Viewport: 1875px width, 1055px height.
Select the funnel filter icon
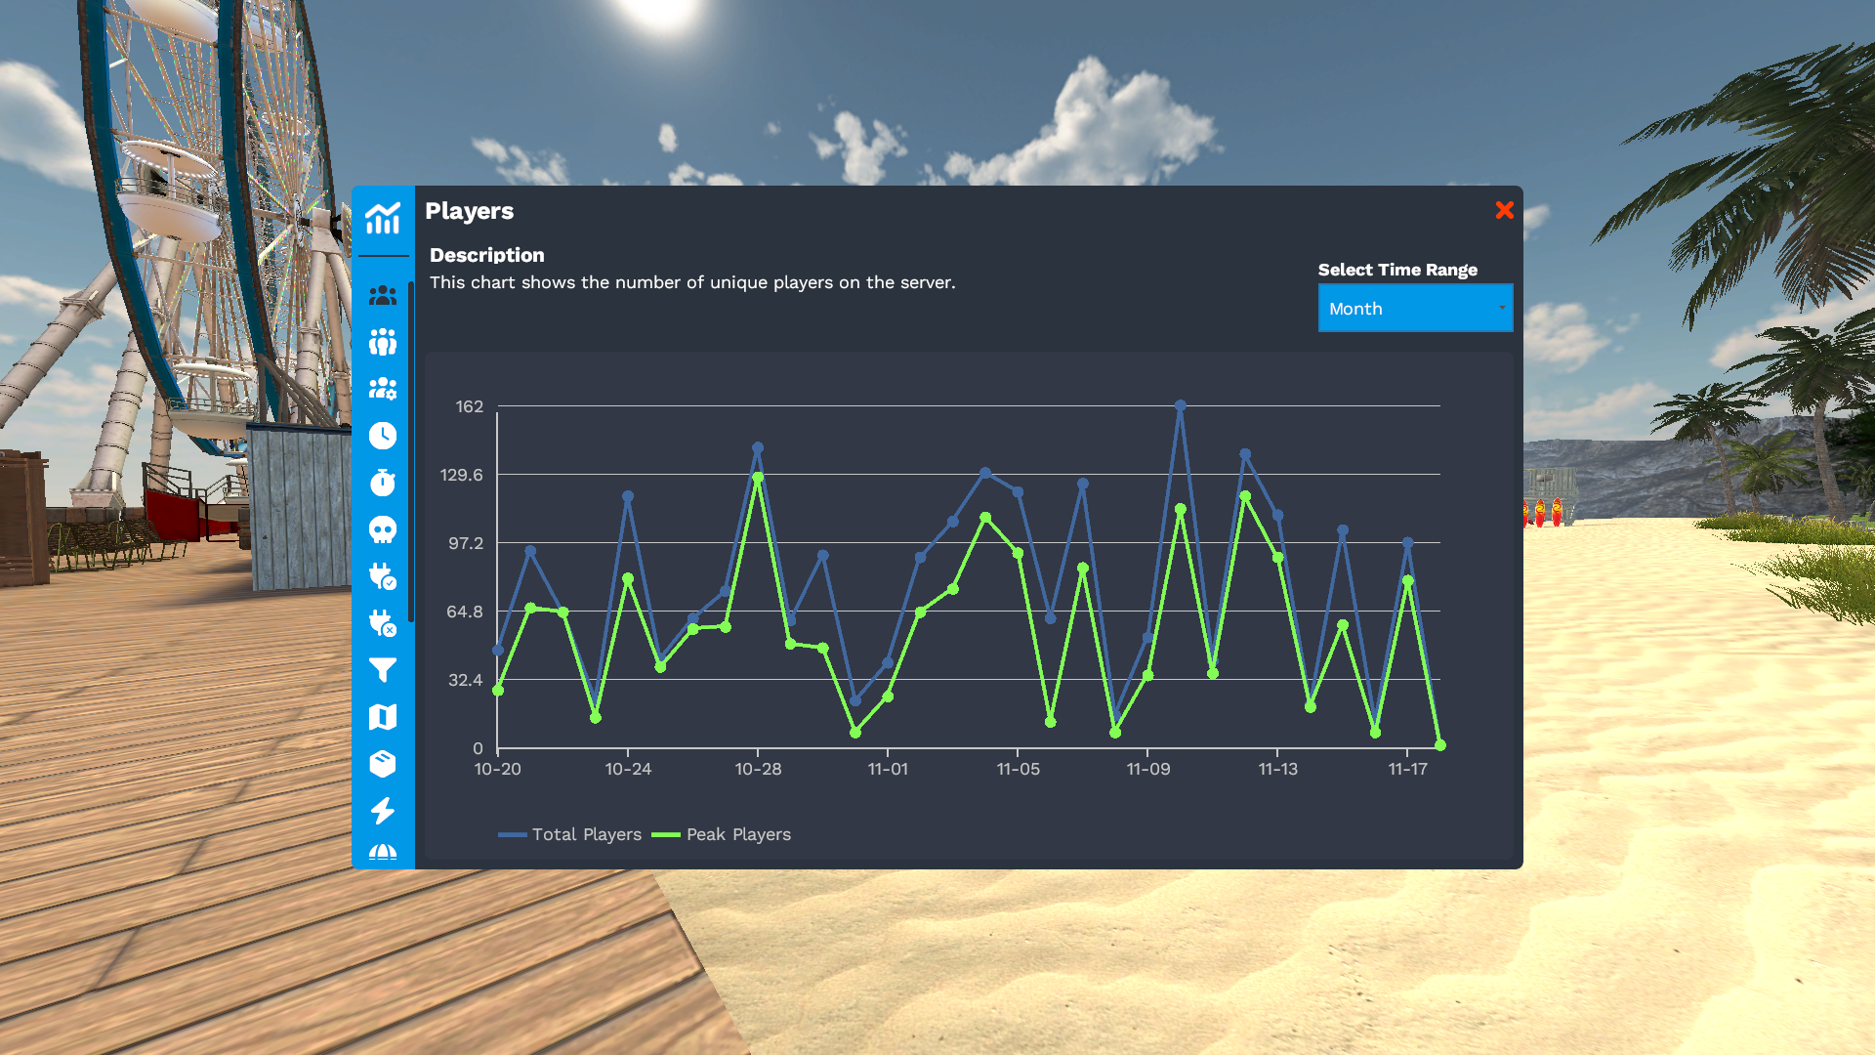click(383, 670)
